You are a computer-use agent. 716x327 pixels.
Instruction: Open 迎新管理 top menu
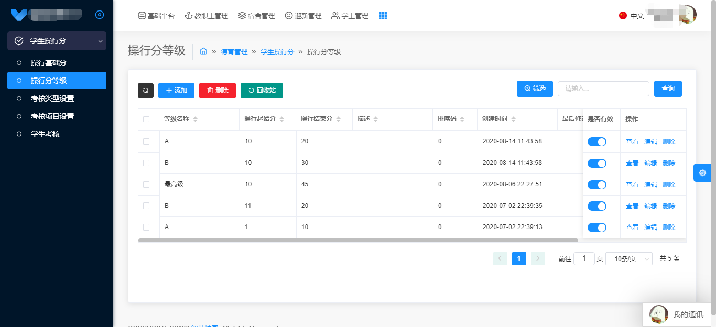[303, 16]
